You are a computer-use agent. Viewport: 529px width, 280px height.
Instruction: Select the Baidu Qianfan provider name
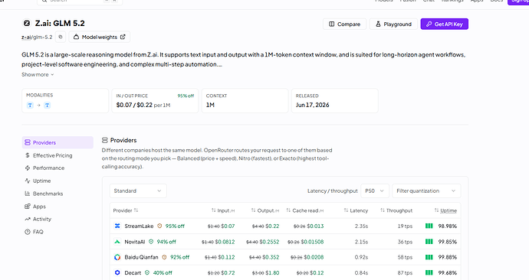pyautogui.click(x=141, y=257)
